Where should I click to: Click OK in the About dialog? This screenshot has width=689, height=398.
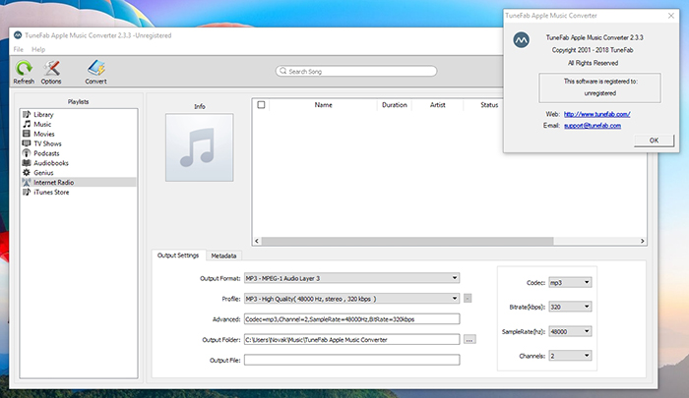click(x=654, y=141)
